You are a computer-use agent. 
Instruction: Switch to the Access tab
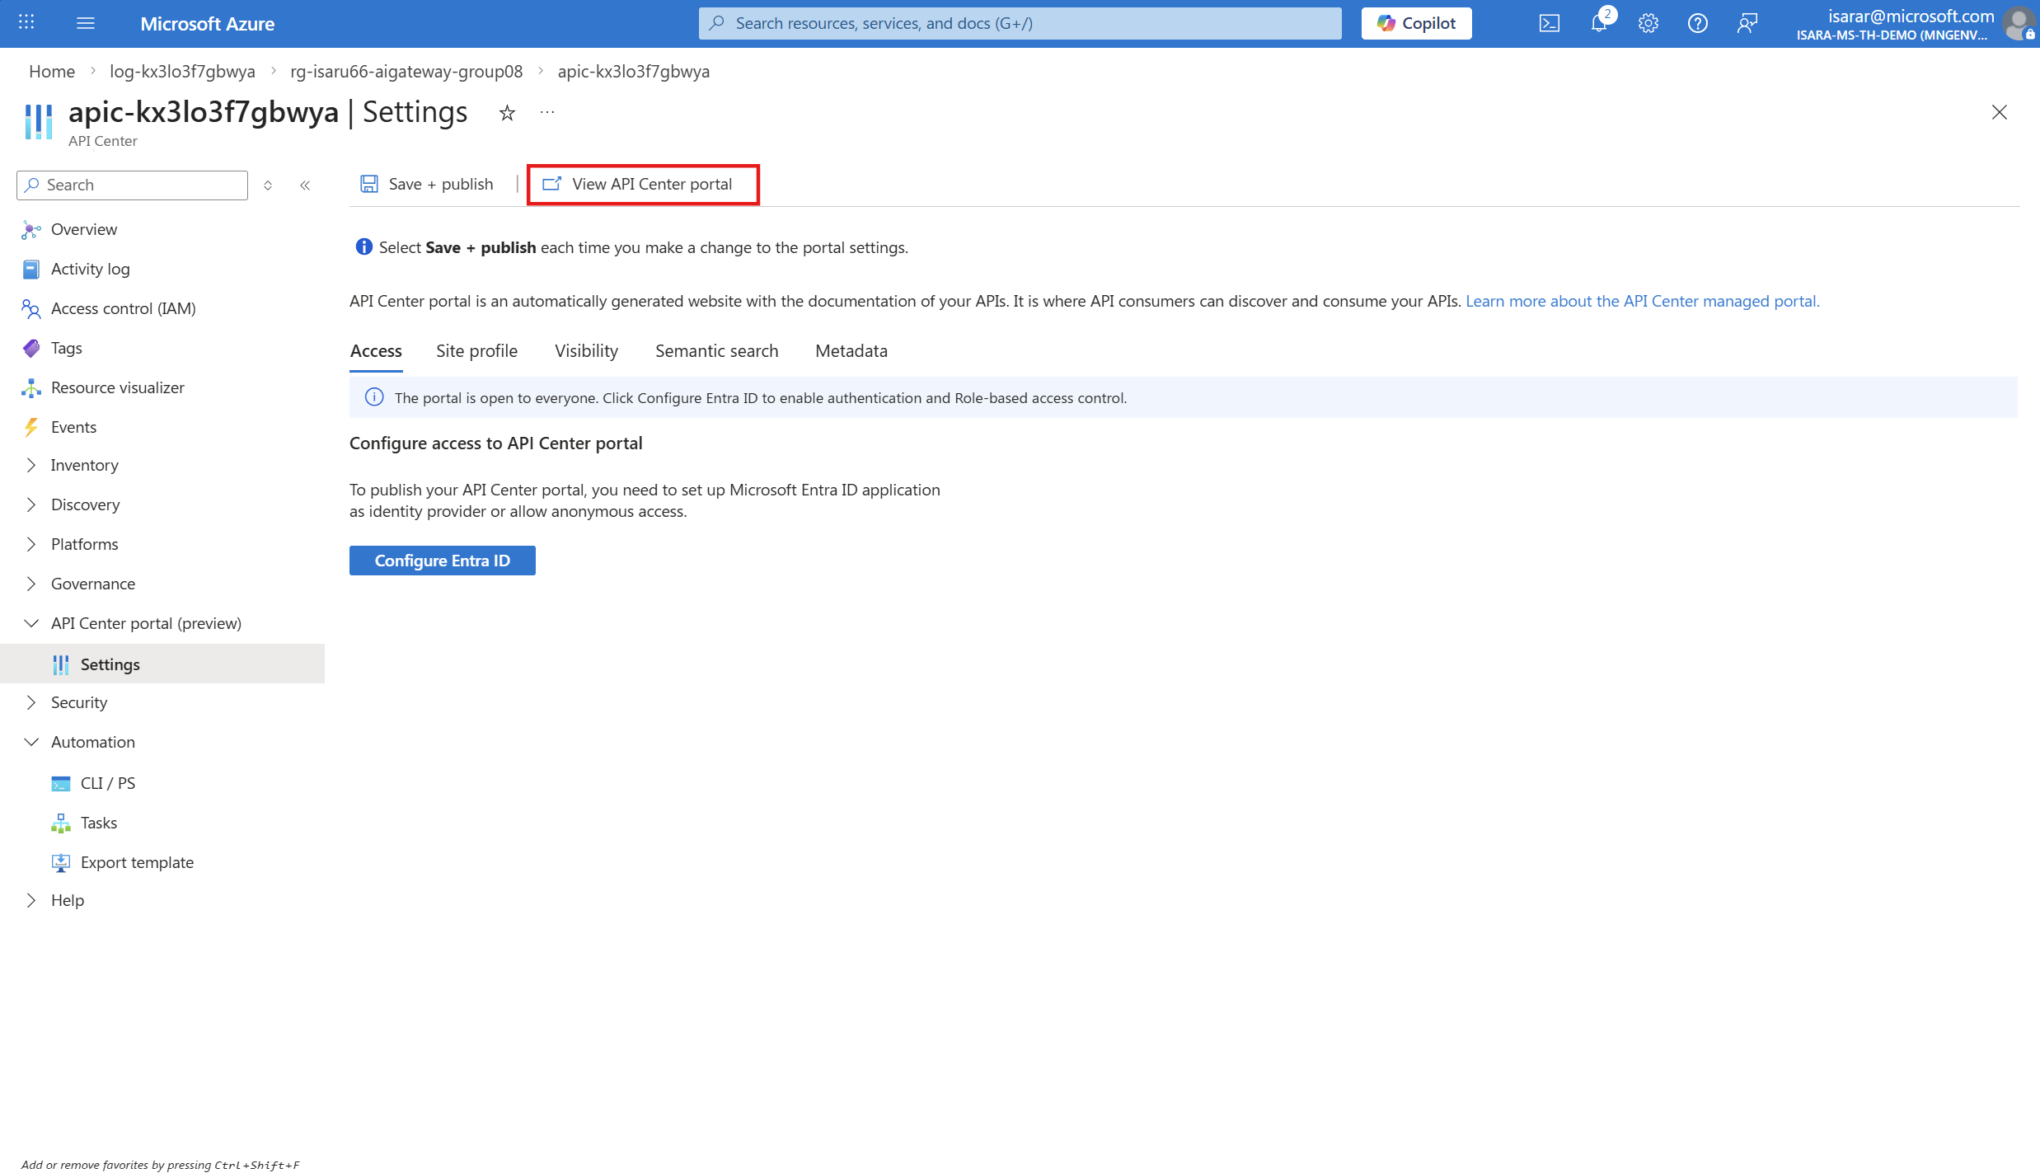pos(376,351)
